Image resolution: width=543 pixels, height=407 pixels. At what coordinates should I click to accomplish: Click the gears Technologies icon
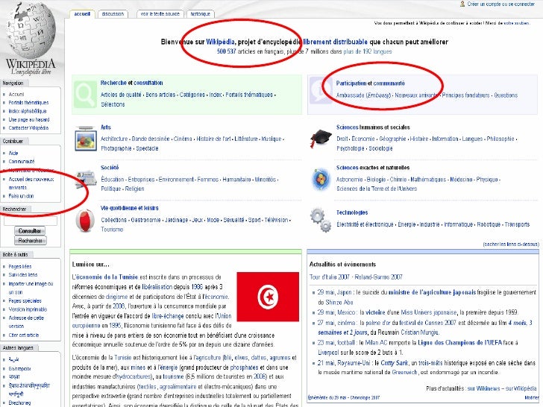[321, 219]
